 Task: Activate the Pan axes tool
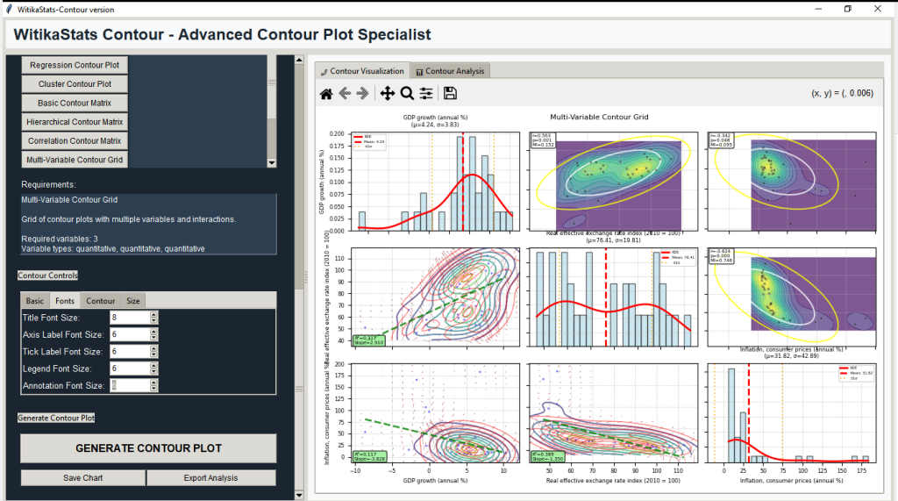pos(387,93)
